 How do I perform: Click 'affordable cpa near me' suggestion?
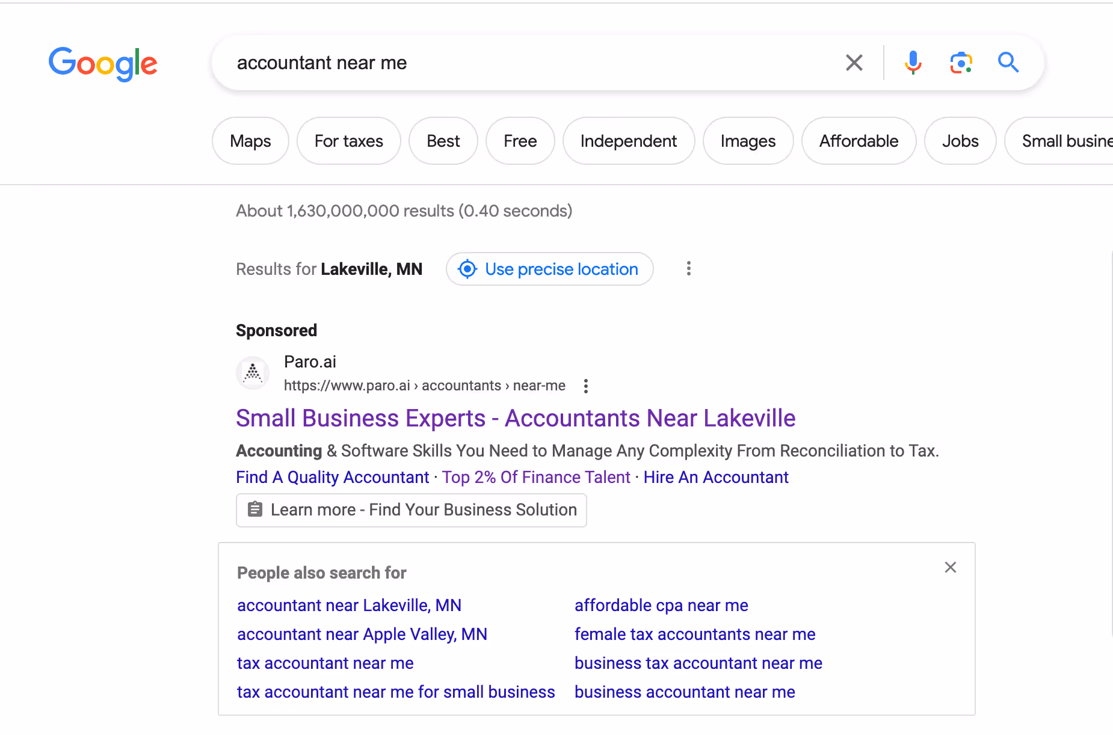coord(661,605)
